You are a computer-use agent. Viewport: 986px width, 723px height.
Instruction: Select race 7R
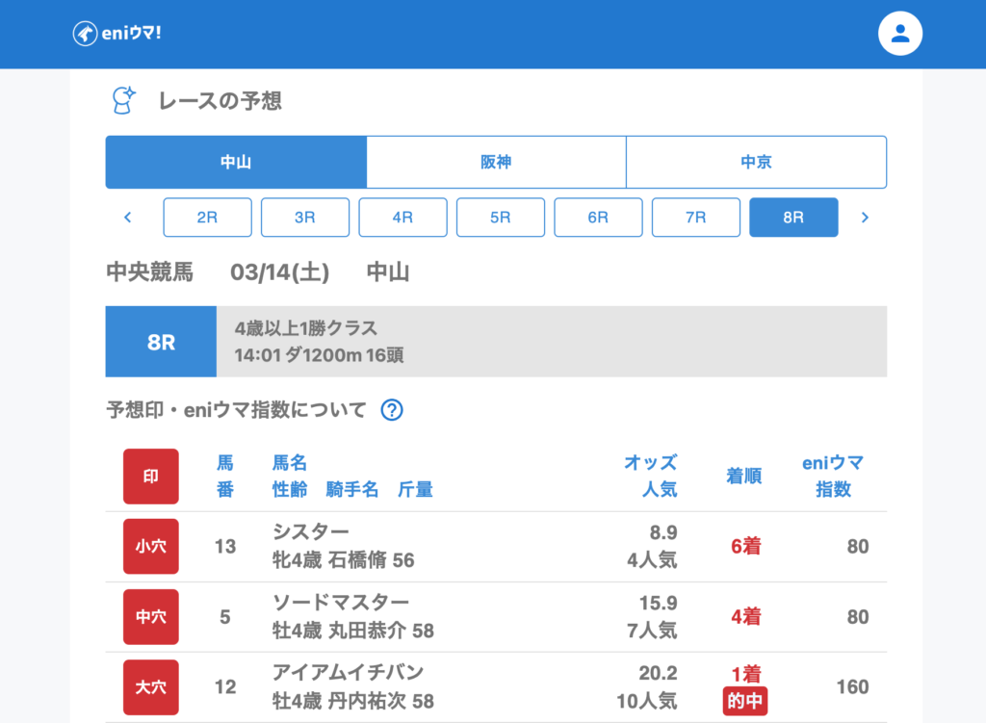696,218
